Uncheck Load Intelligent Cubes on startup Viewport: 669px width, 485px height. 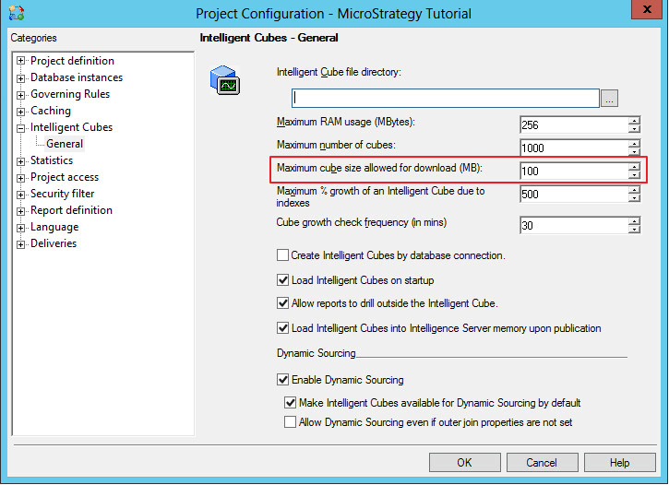pyautogui.click(x=282, y=280)
